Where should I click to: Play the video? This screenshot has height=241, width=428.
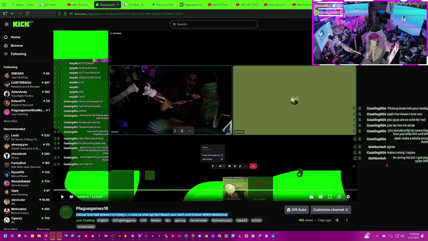(x=62, y=197)
